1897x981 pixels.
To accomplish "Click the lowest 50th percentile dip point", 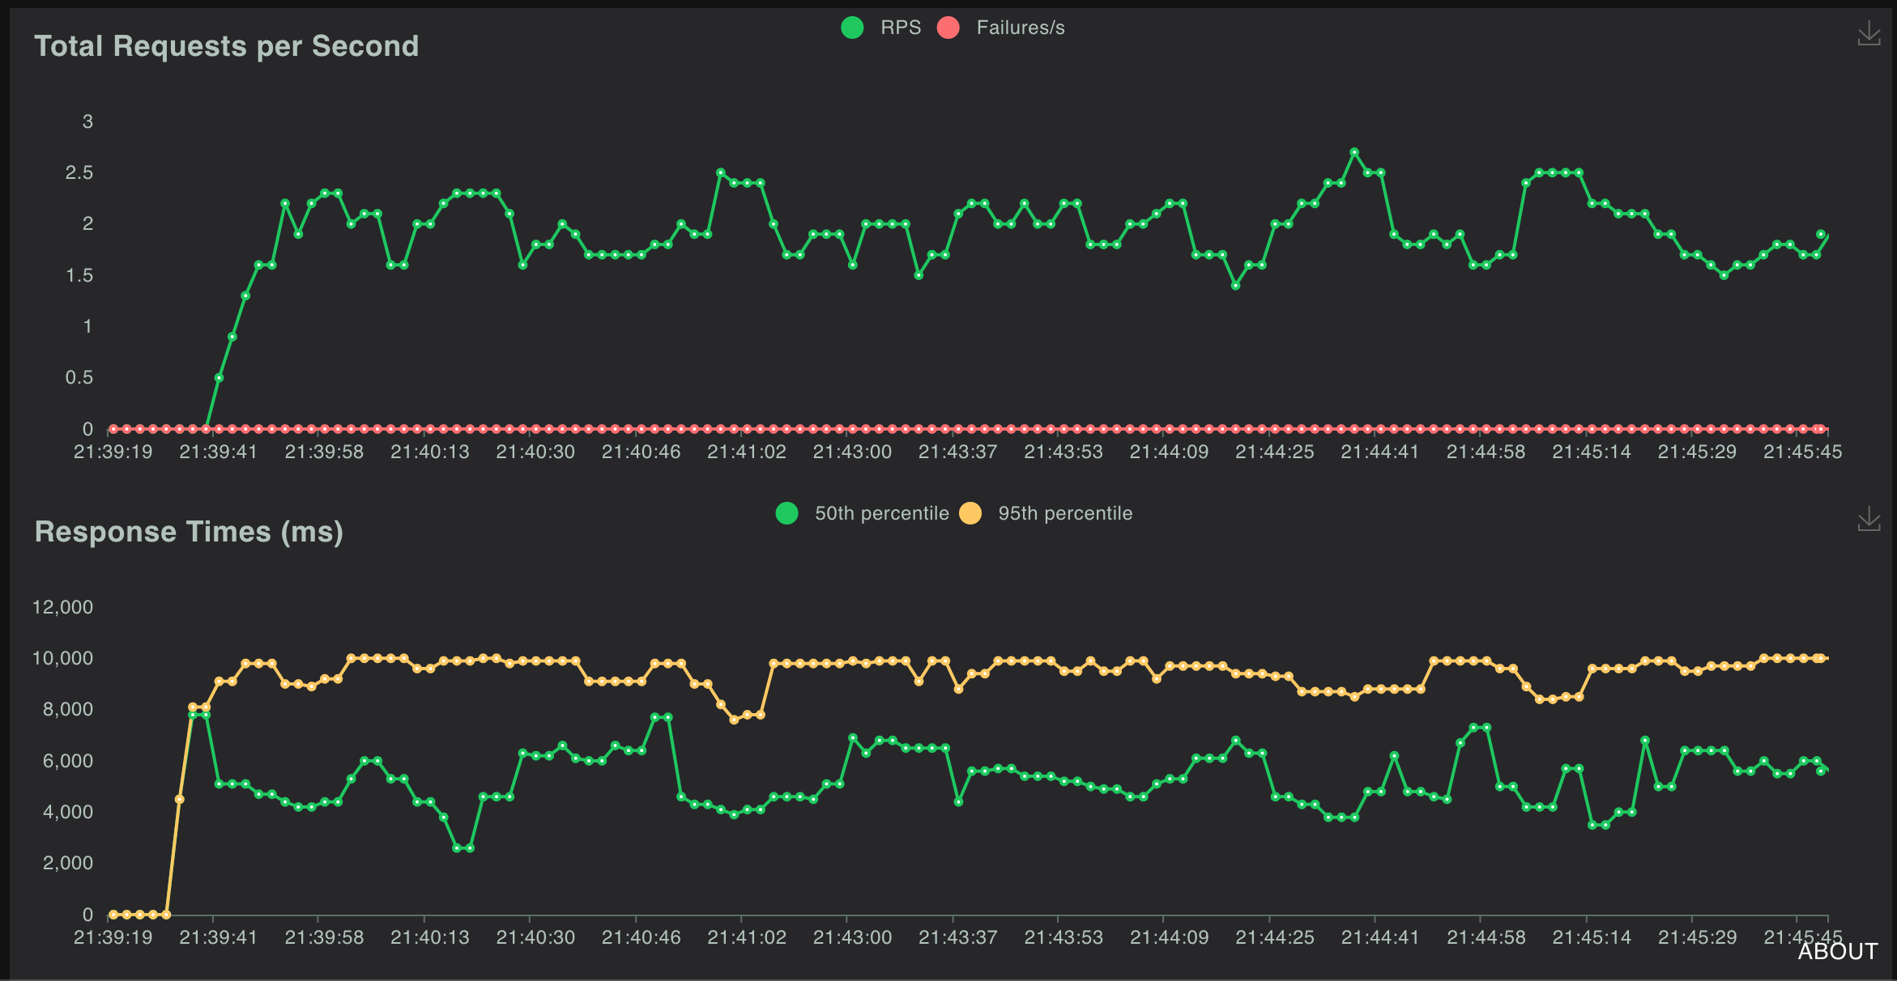I will click(457, 848).
